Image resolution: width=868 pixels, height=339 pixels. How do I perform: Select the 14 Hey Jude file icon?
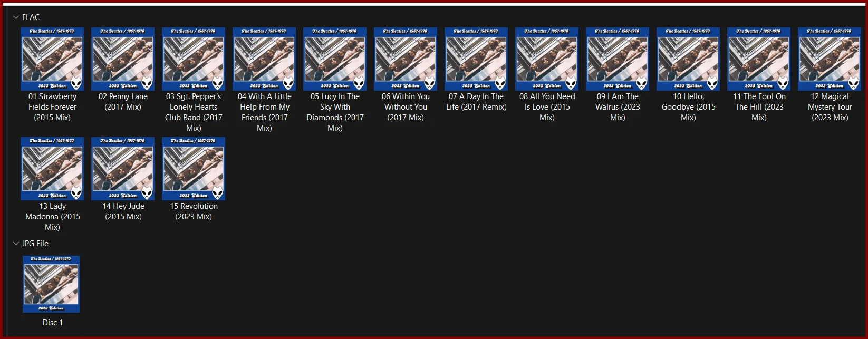pos(123,169)
